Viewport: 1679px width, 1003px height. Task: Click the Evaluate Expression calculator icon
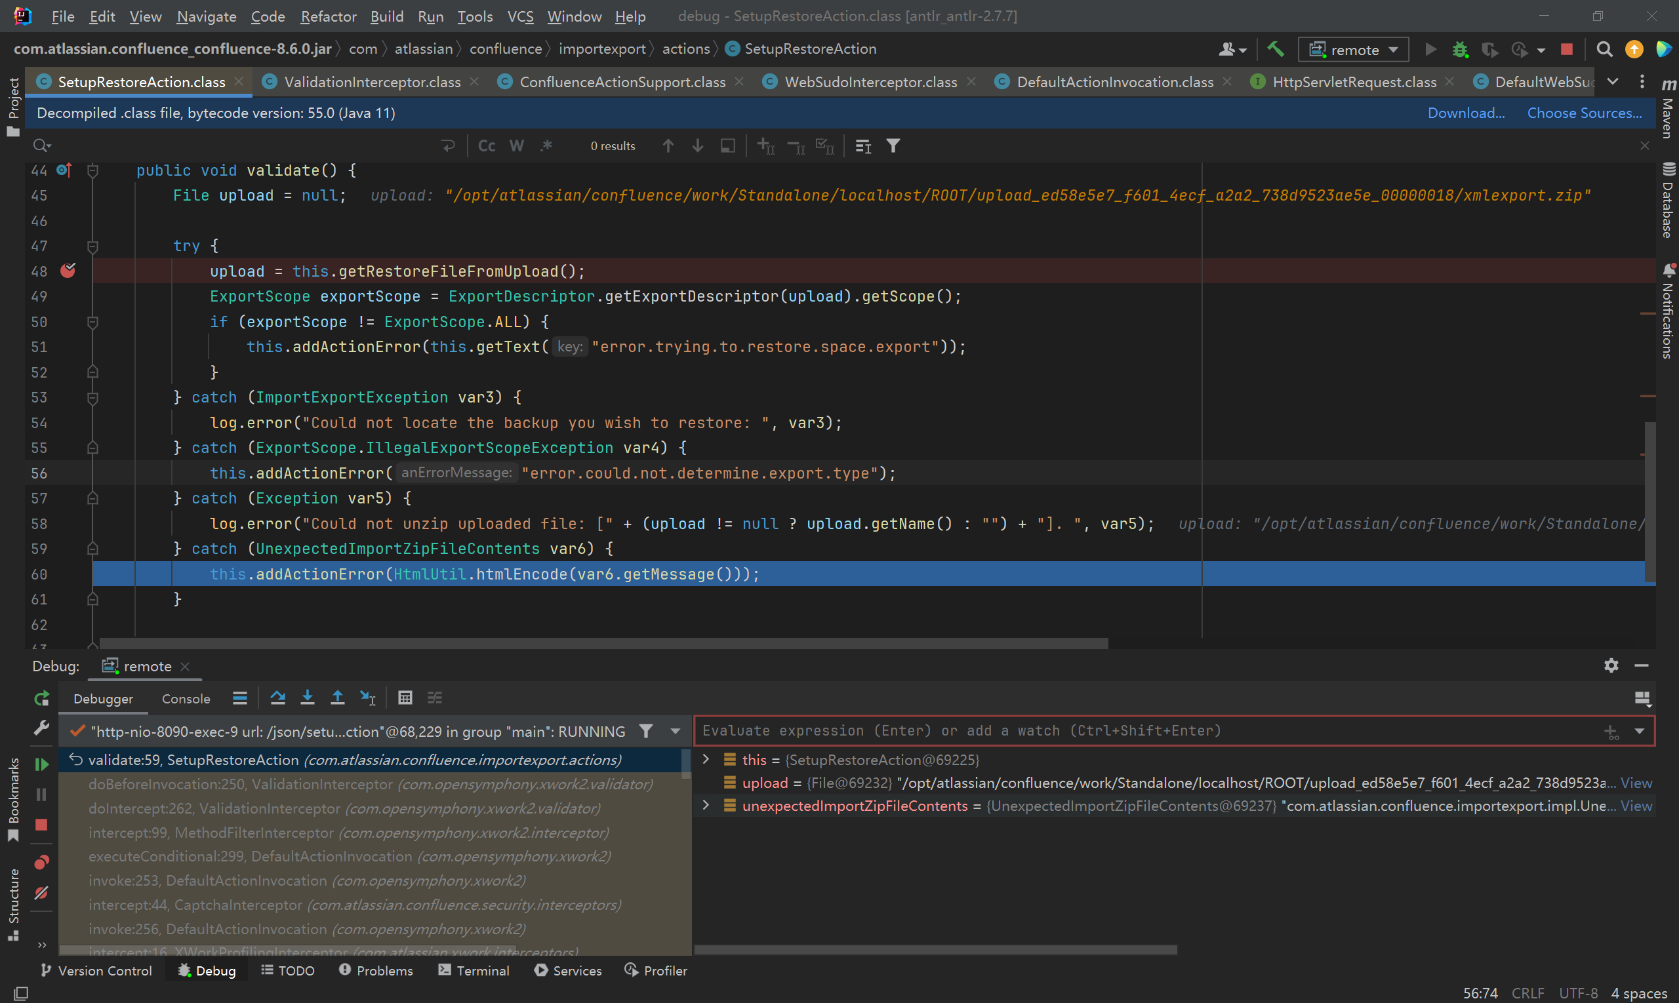(x=405, y=698)
